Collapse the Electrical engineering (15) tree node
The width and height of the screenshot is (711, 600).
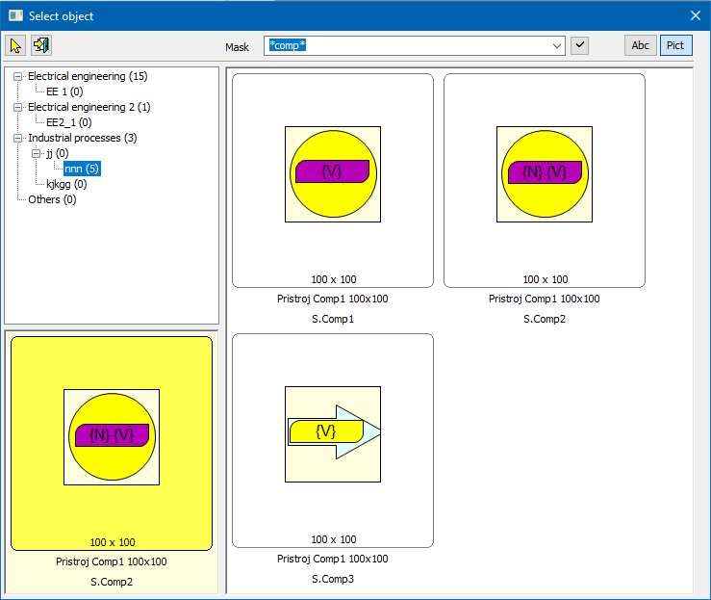click(x=17, y=76)
